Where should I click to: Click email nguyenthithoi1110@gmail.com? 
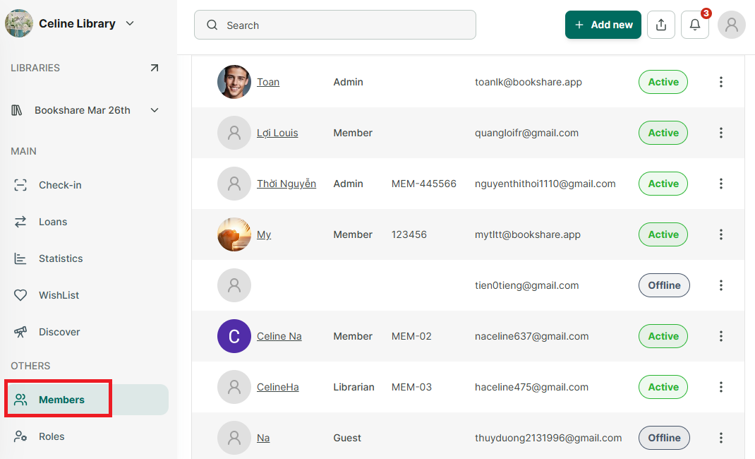545,184
